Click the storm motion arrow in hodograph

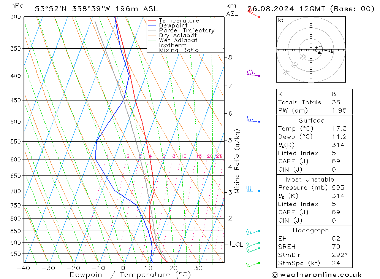click(x=317, y=51)
